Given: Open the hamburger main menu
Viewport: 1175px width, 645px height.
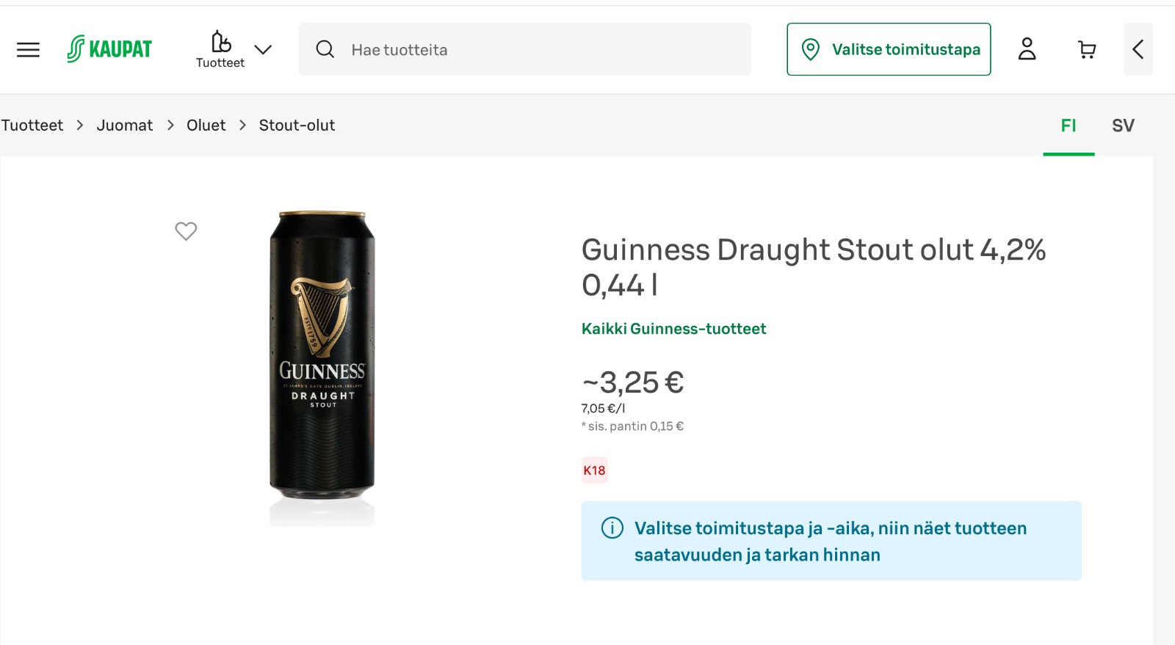Looking at the screenshot, I should (x=28, y=50).
